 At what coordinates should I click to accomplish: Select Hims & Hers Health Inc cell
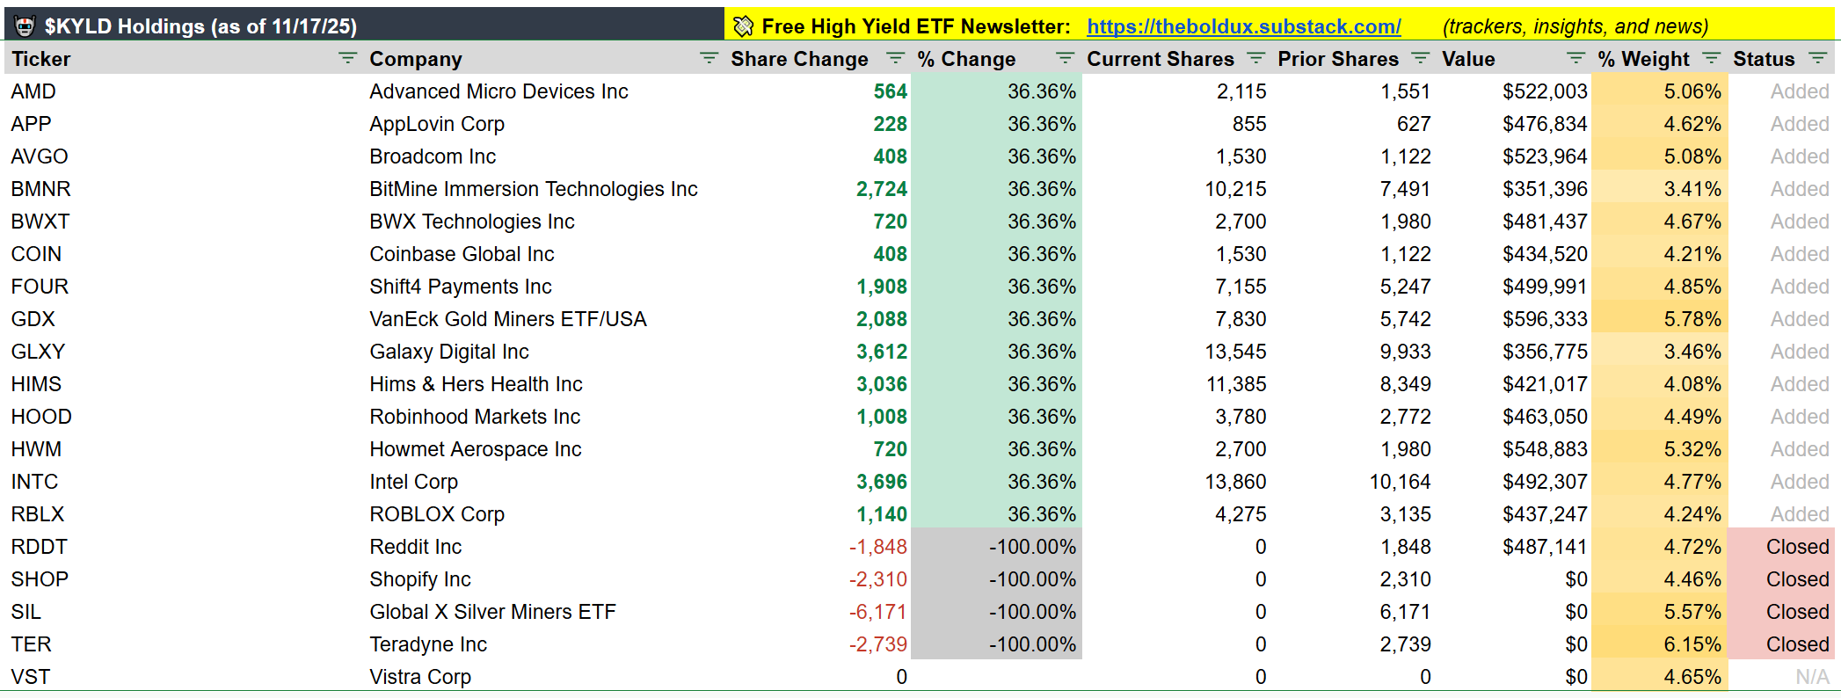tap(543, 384)
